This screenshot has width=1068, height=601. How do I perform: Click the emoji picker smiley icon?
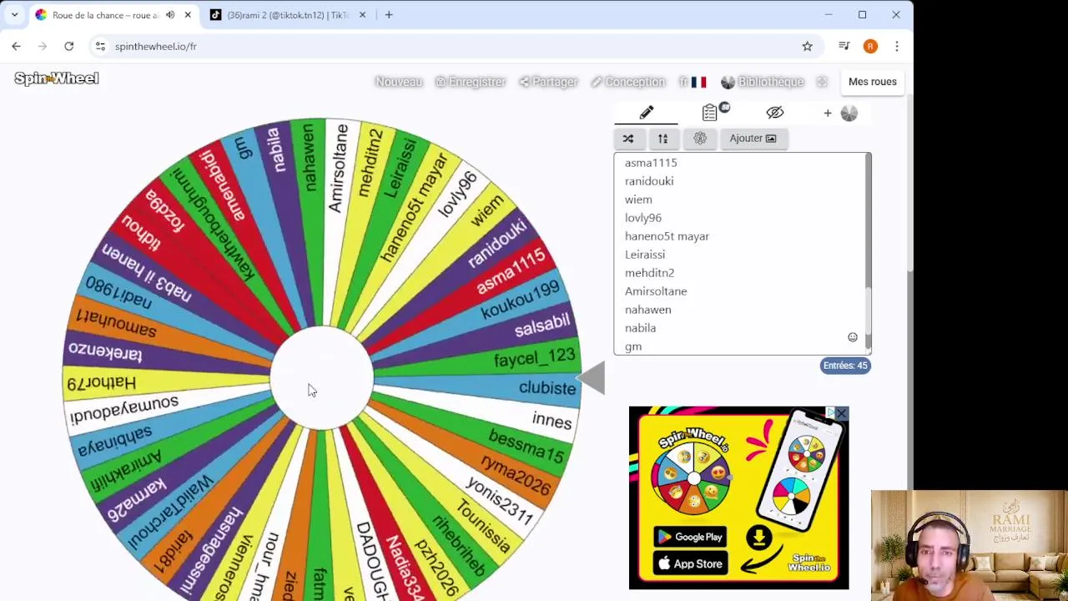click(853, 337)
